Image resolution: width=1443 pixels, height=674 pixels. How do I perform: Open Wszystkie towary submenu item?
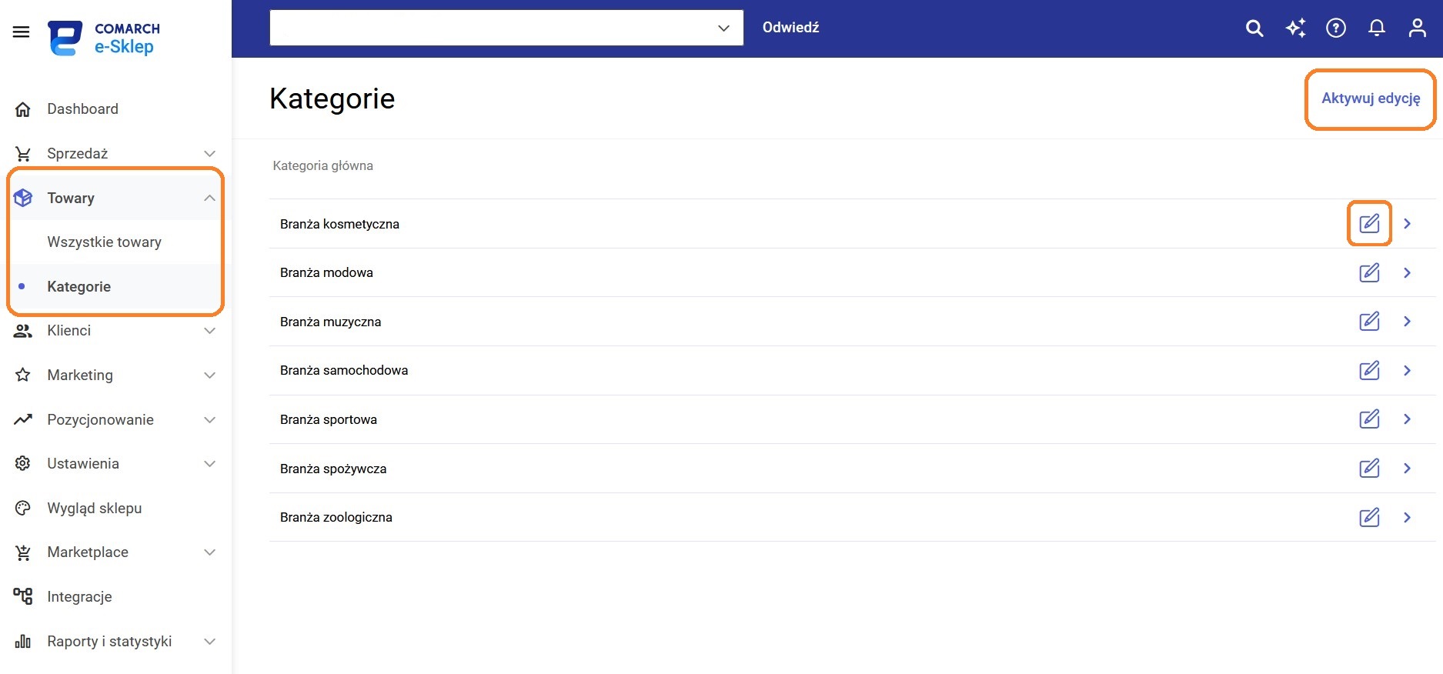click(x=104, y=242)
